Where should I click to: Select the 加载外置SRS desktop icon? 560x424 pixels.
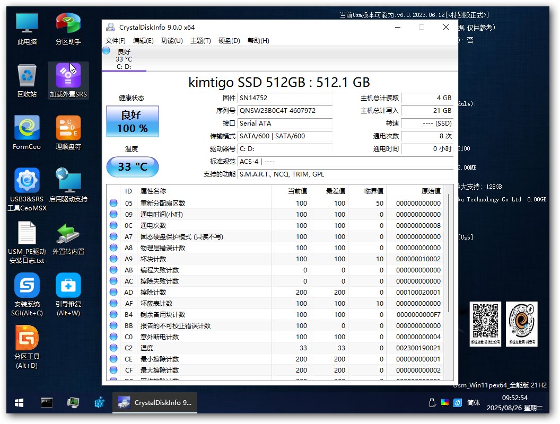pyautogui.click(x=68, y=81)
